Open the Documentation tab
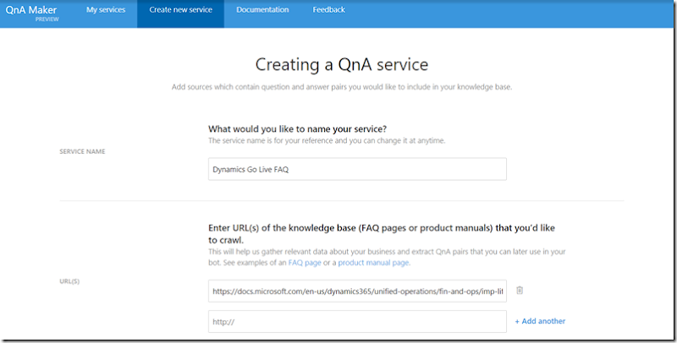This screenshot has height=343, width=677. (262, 9)
